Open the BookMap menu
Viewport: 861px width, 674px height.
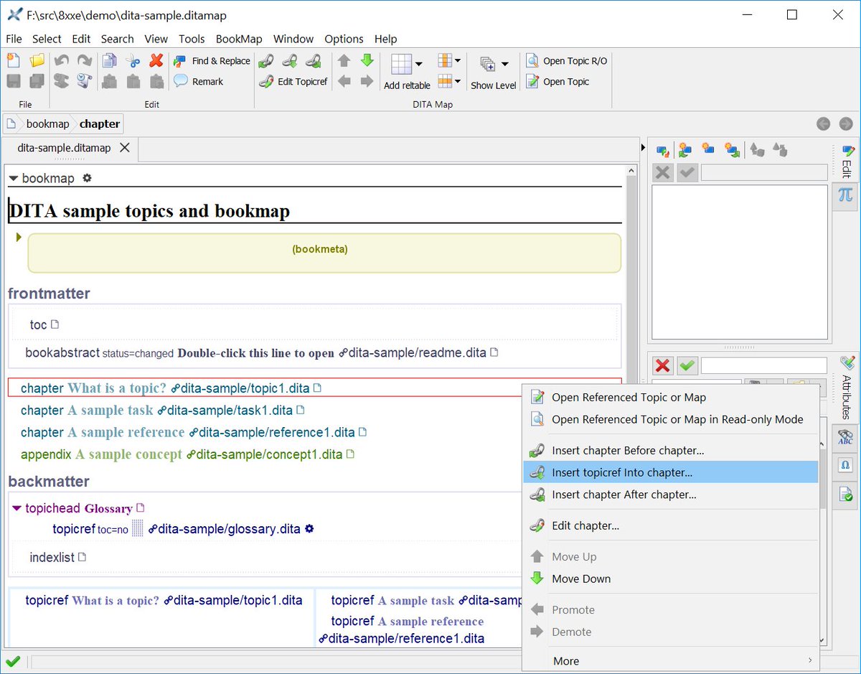pos(239,39)
